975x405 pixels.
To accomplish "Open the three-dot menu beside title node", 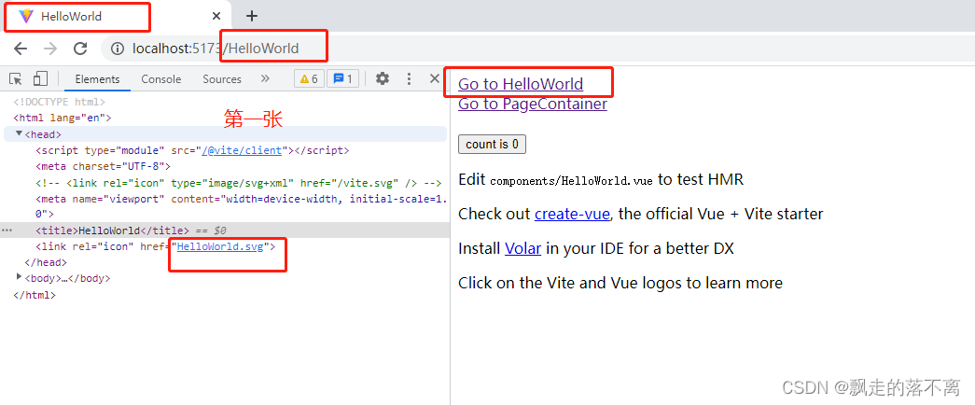I will pos(7,230).
